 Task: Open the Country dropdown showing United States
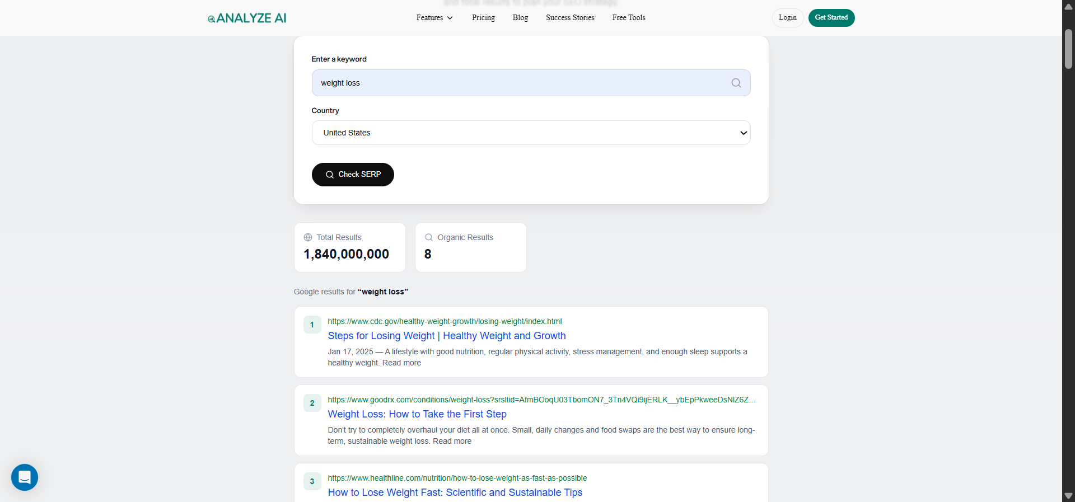(531, 133)
